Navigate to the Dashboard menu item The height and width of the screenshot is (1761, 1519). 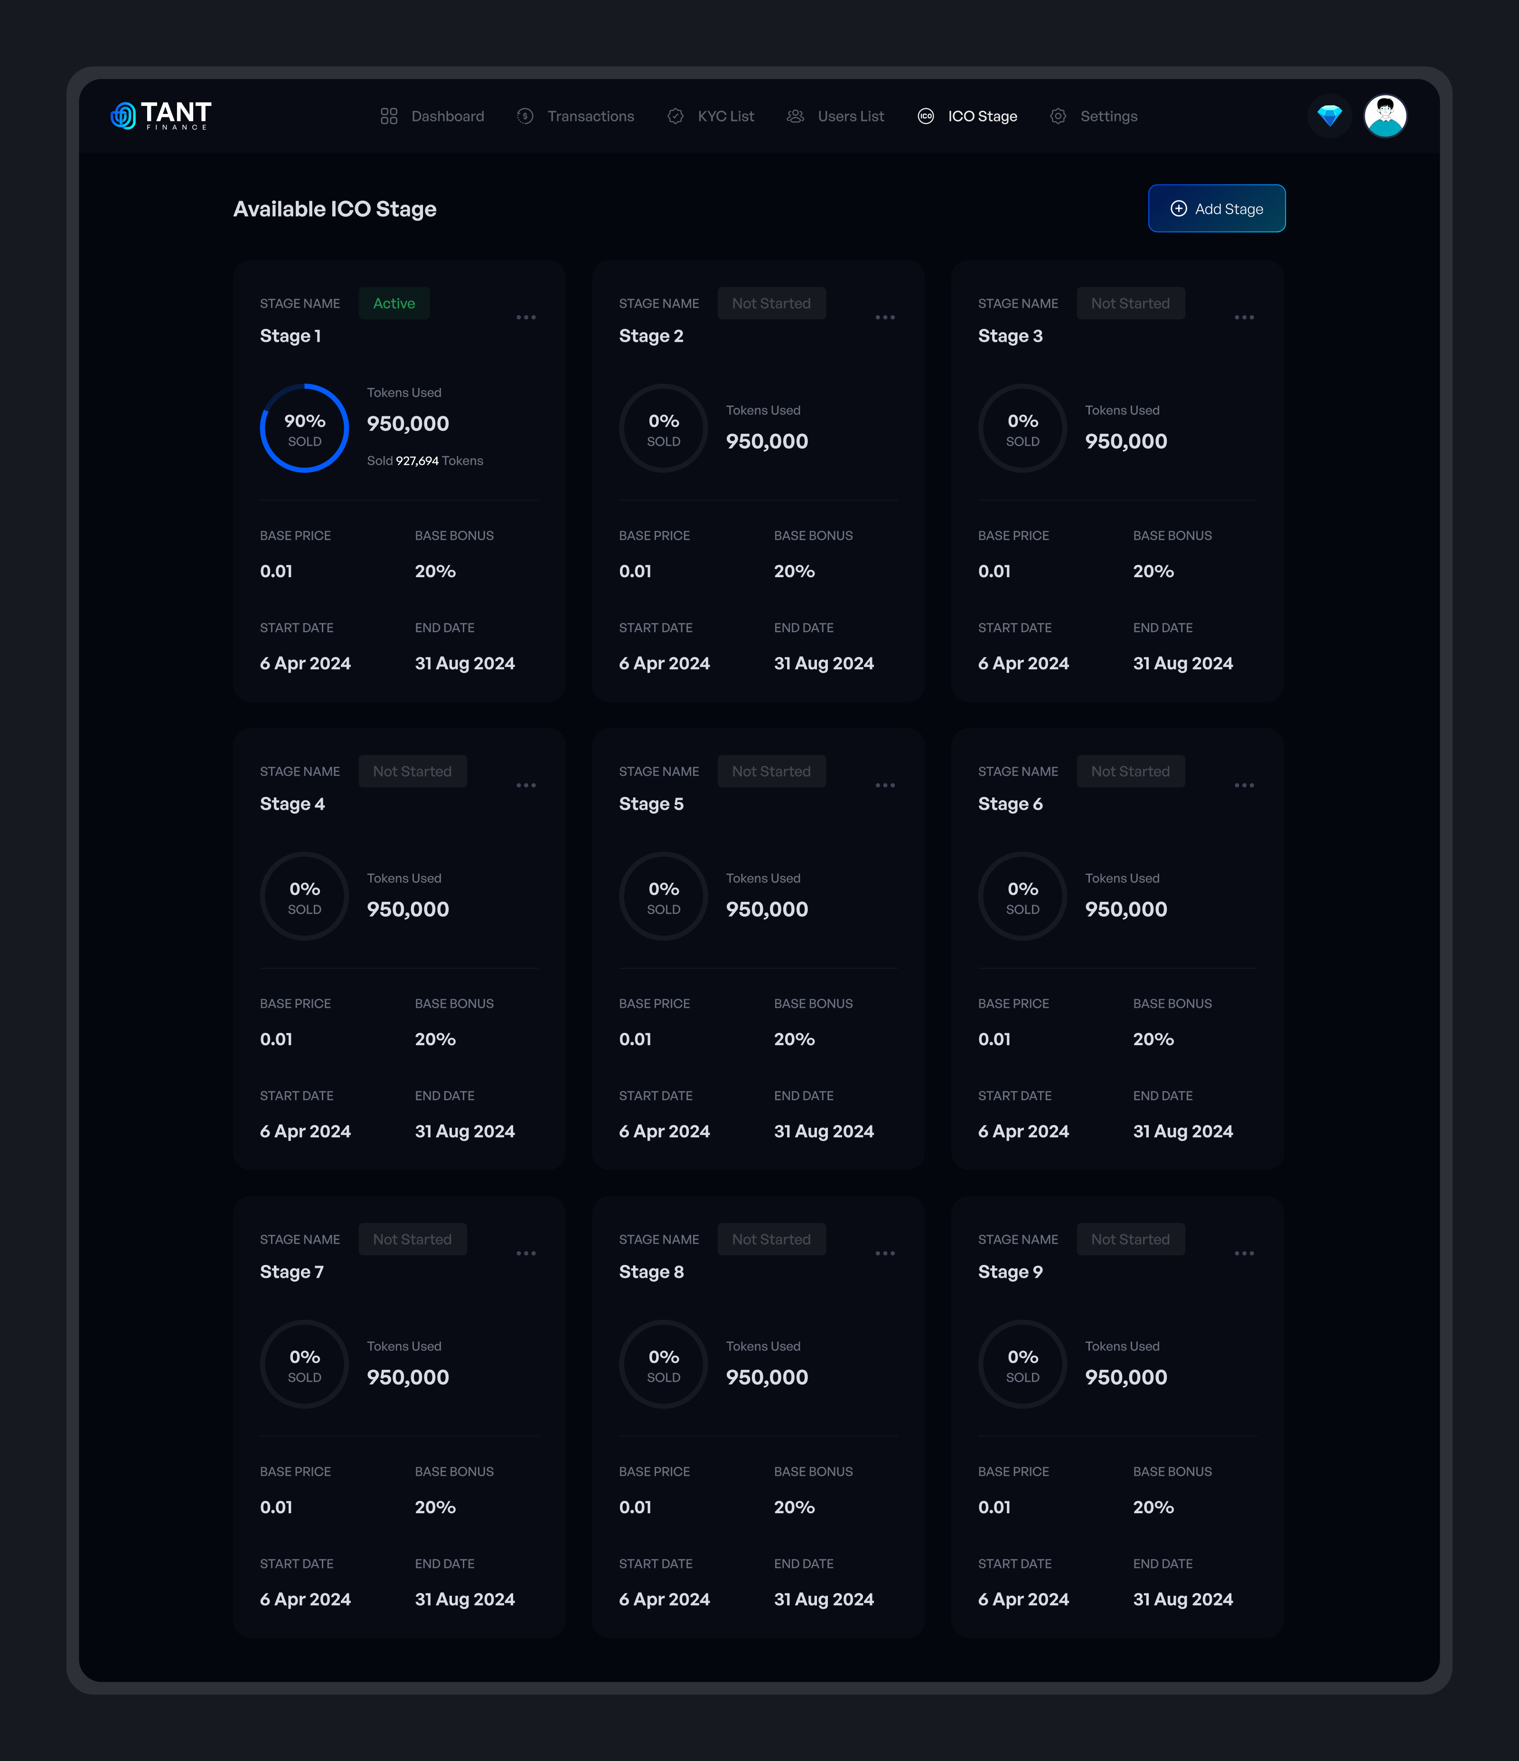pyautogui.click(x=447, y=116)
